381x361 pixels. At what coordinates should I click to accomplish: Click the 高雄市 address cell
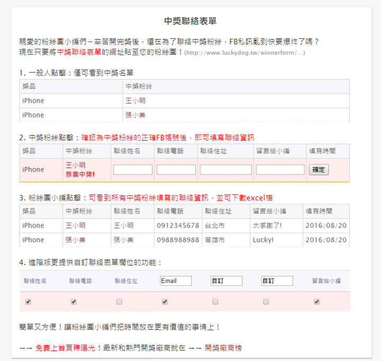click(215, 240)
